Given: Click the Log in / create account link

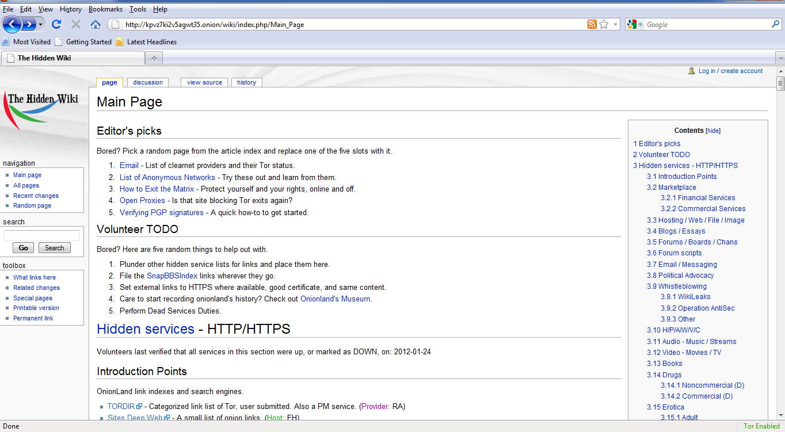Looking at the screenshot, I should (x=730, y=71).
